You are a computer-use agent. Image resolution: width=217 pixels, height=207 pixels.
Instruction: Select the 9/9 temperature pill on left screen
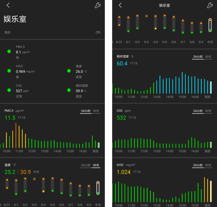tap(89, 190)
